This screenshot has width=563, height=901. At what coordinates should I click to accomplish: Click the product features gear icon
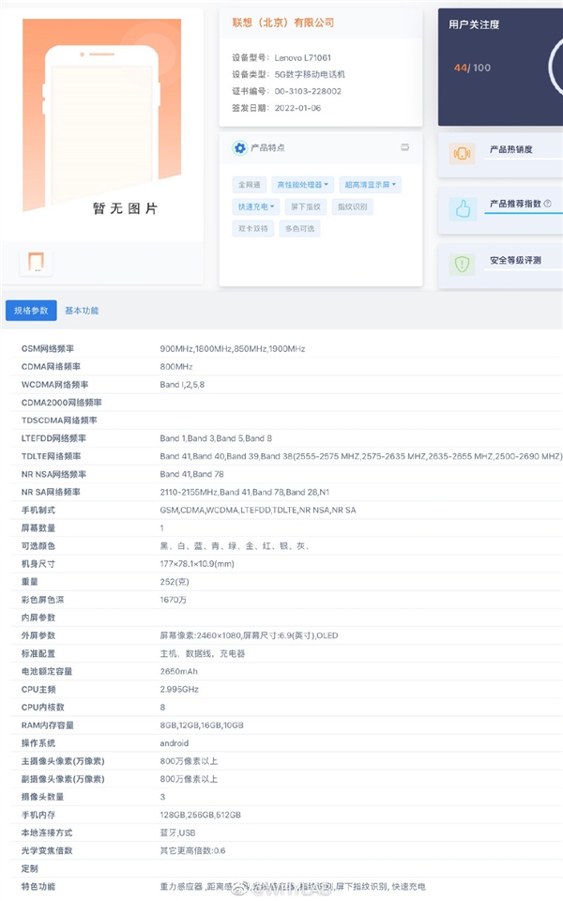[x=239, y=147]
